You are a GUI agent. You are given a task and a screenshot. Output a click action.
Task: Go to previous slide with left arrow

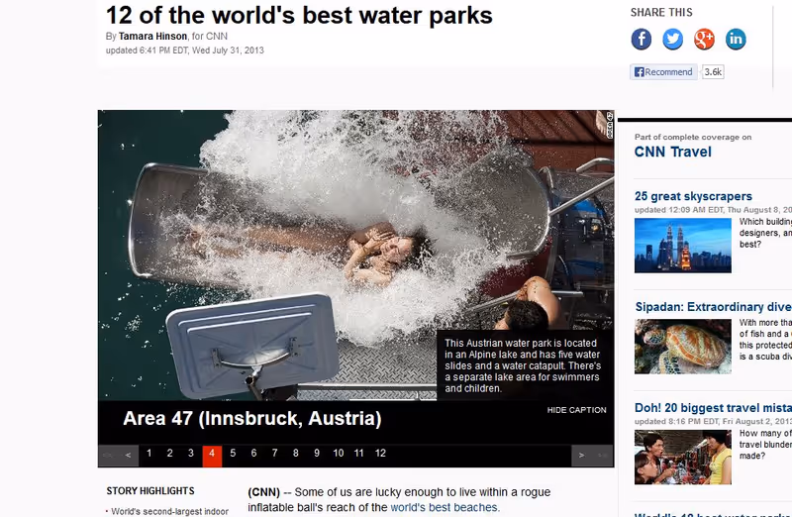pyautogui.click(x=129, y=456)
